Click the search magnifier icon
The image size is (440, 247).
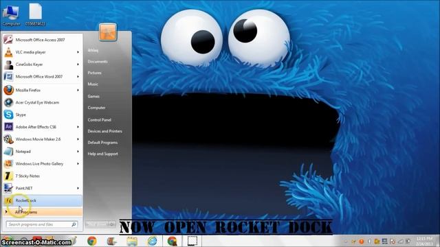(74, 224)
